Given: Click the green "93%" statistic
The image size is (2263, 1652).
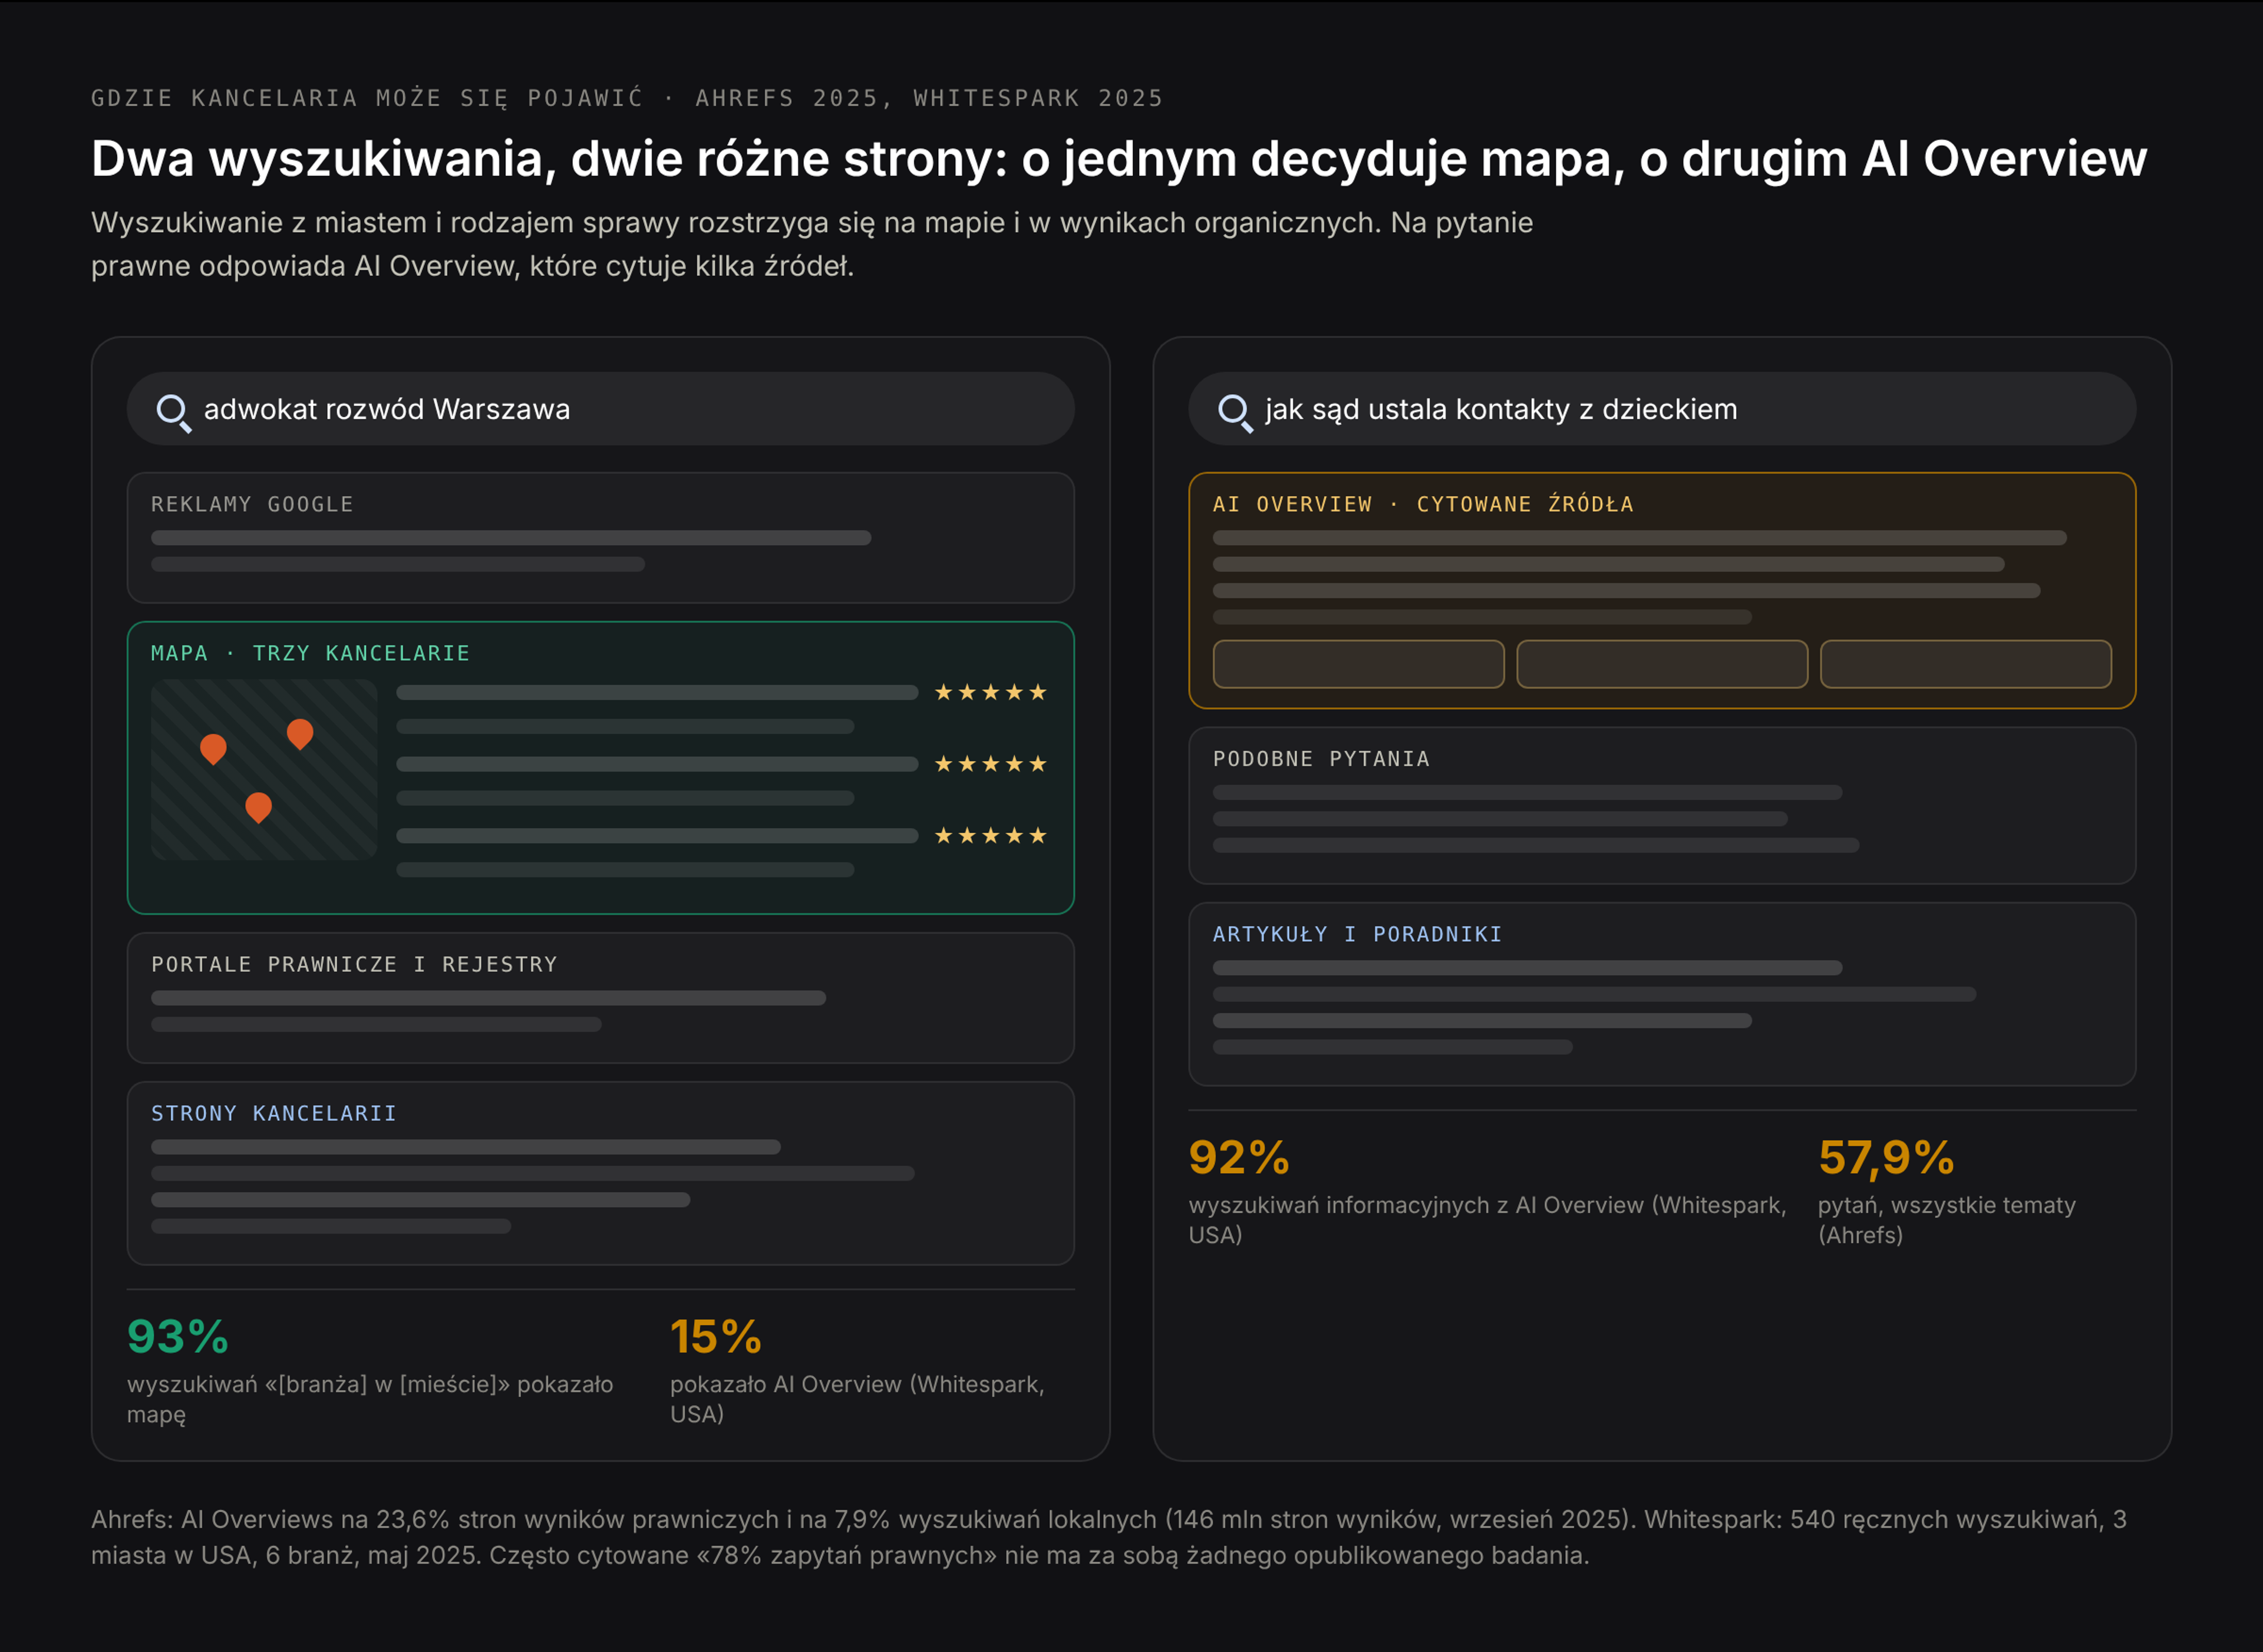Looking at the screenshot, I should point(178,1337).
